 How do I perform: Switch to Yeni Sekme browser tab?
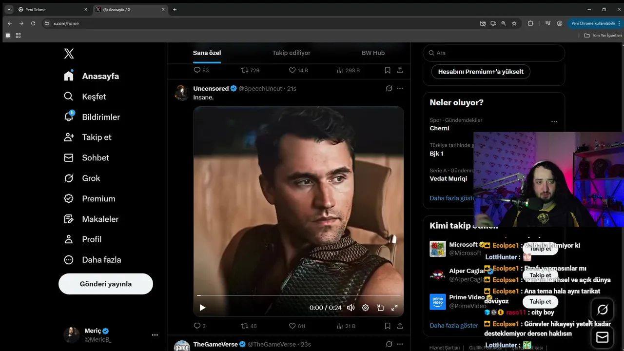[x=52, y=9]
